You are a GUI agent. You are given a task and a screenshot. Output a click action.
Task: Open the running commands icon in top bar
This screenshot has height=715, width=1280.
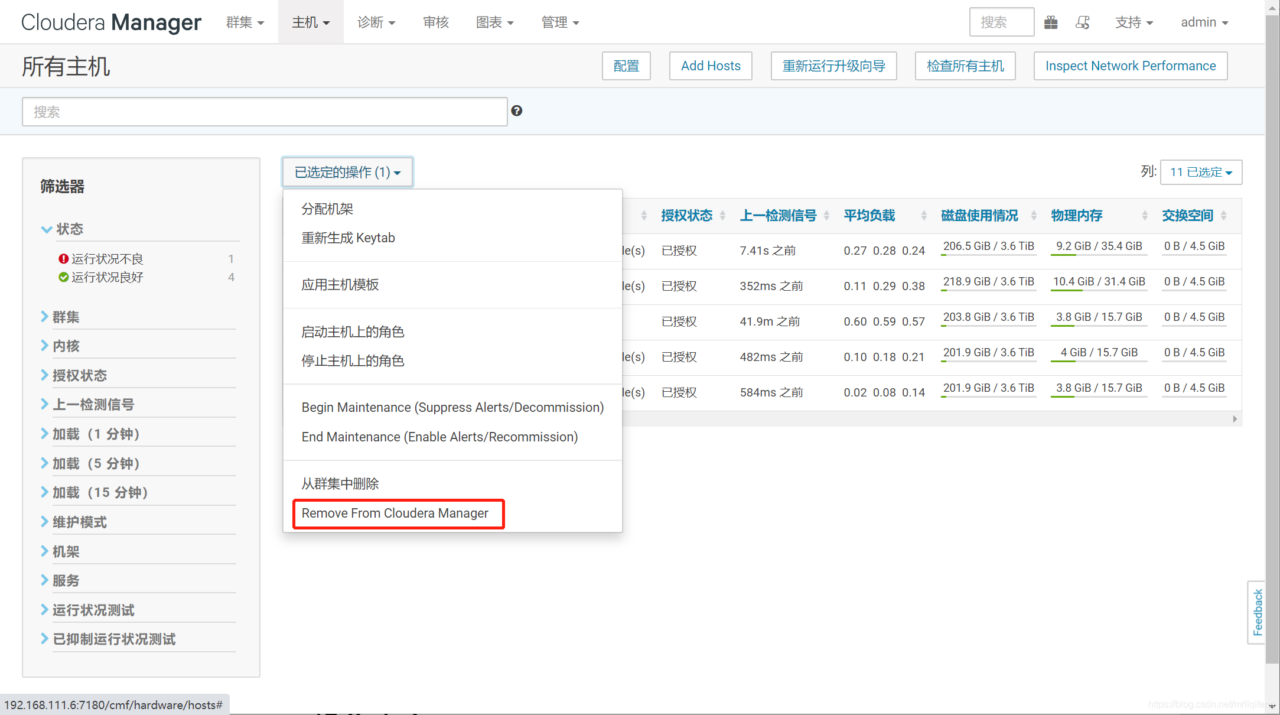tap(1083, 22)
